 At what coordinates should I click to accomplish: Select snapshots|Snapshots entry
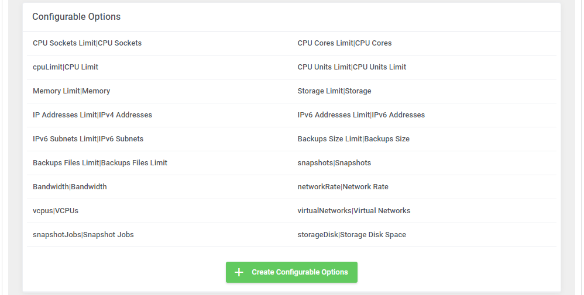334,163
